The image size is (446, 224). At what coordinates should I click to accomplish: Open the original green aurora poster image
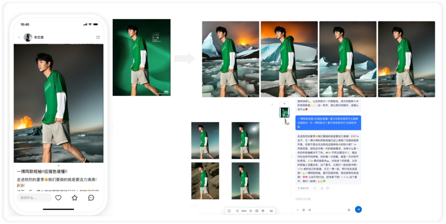coord(142,57)
